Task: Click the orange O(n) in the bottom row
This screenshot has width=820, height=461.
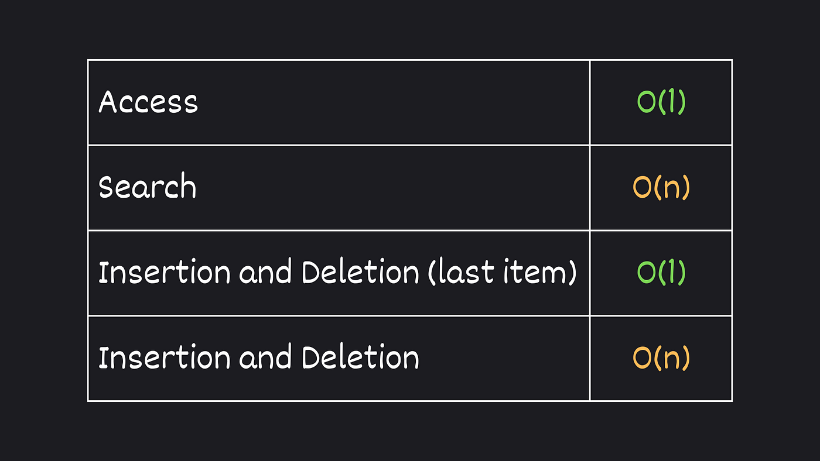Action: 661,359
